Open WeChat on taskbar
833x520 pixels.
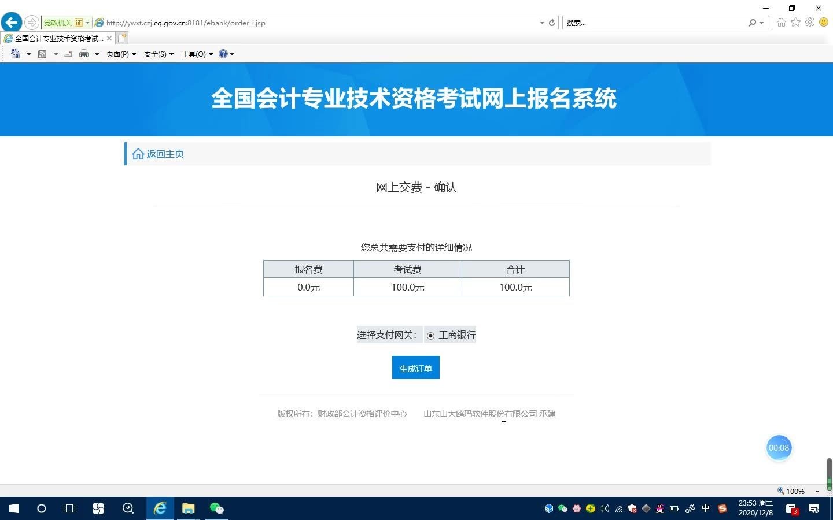coord(217,508)
